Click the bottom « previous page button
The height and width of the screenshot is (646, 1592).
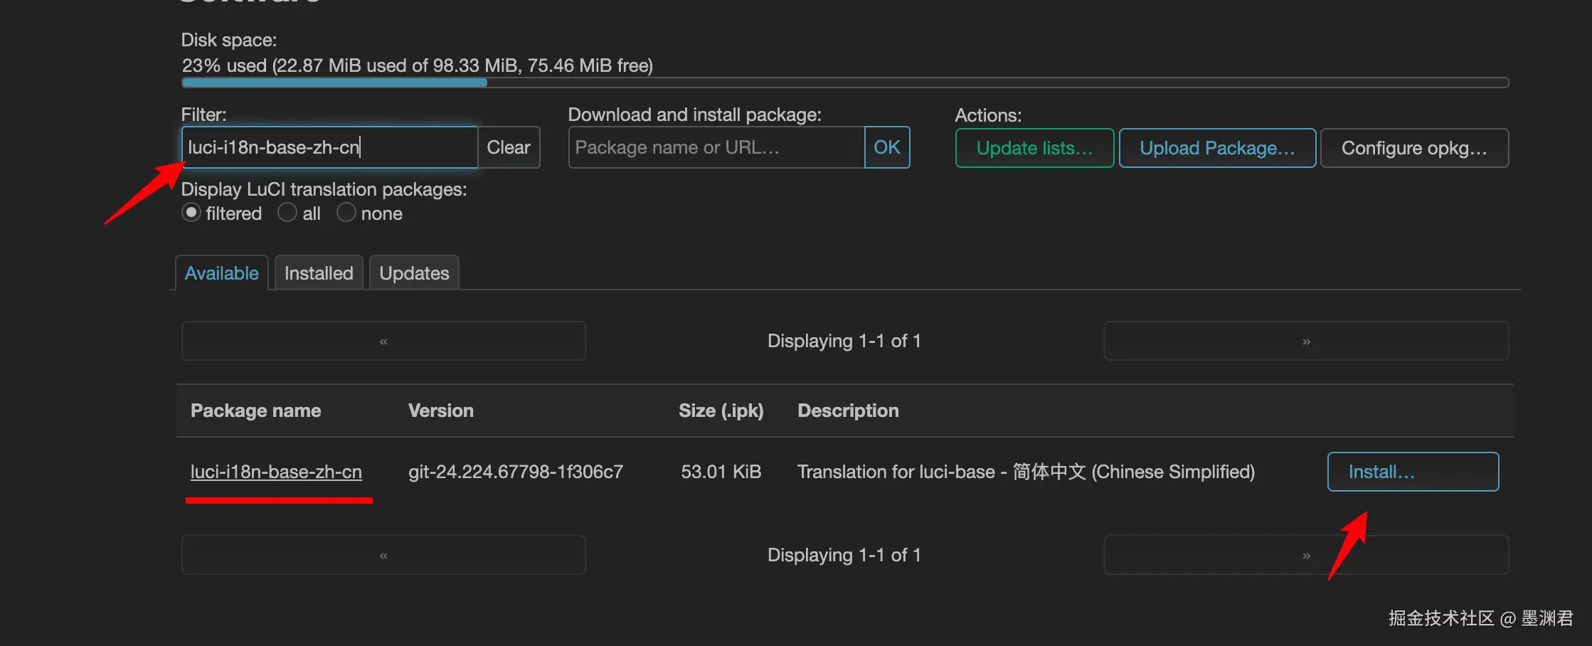tap(383, 555)
